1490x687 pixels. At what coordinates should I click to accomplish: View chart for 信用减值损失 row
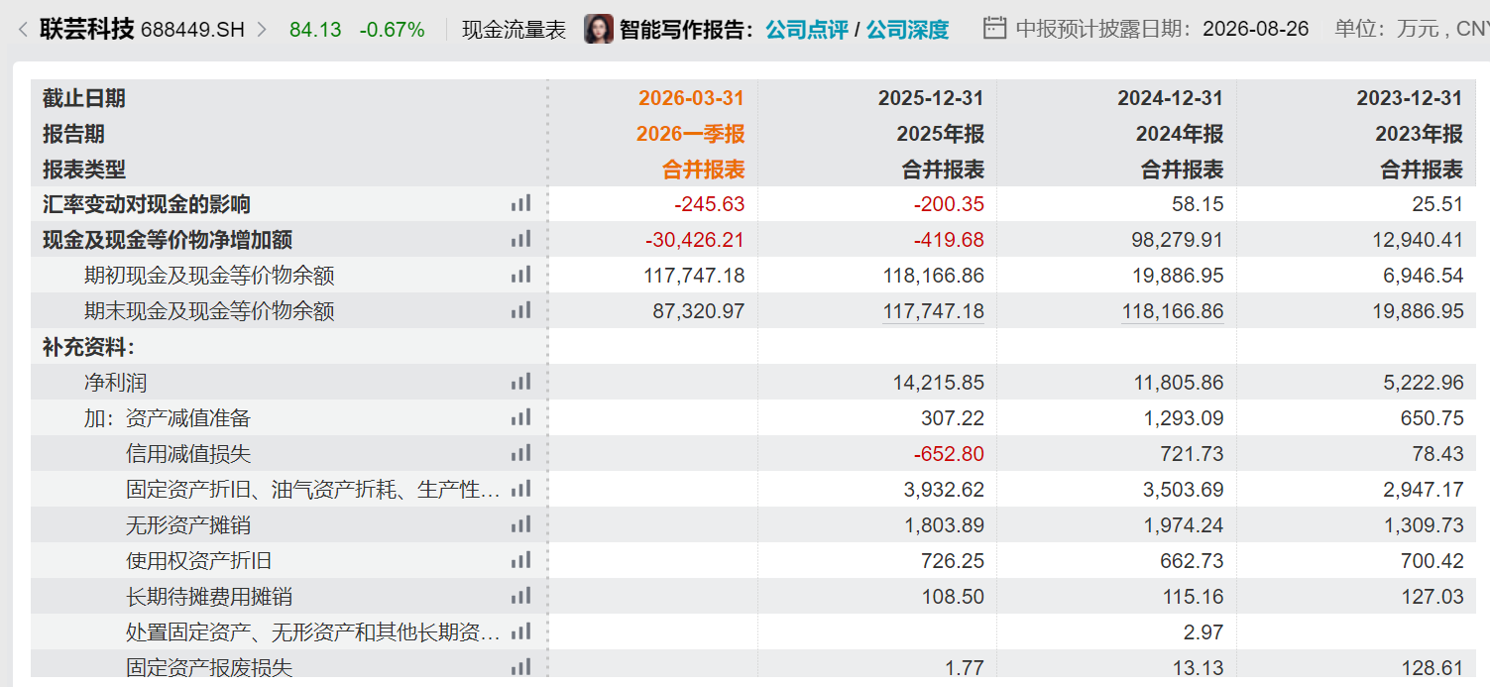pyautogui.click(x=520, y=453)
